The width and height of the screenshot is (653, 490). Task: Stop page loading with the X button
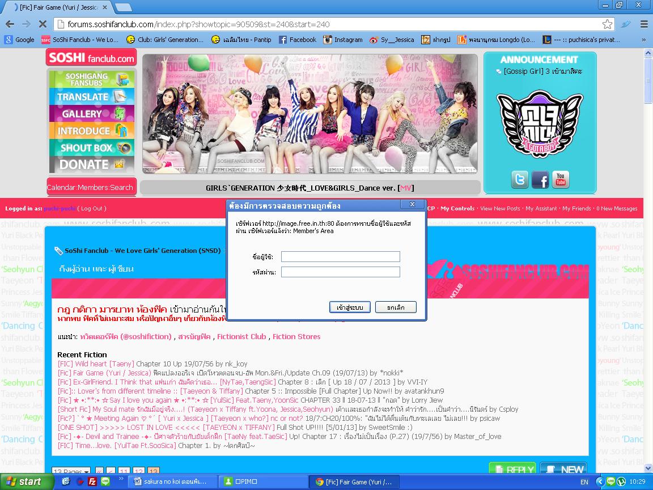43,24
